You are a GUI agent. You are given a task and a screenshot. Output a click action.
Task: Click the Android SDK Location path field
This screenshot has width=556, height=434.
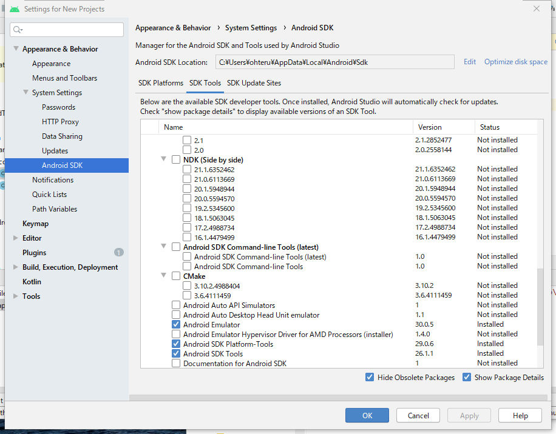click(334, 62)
